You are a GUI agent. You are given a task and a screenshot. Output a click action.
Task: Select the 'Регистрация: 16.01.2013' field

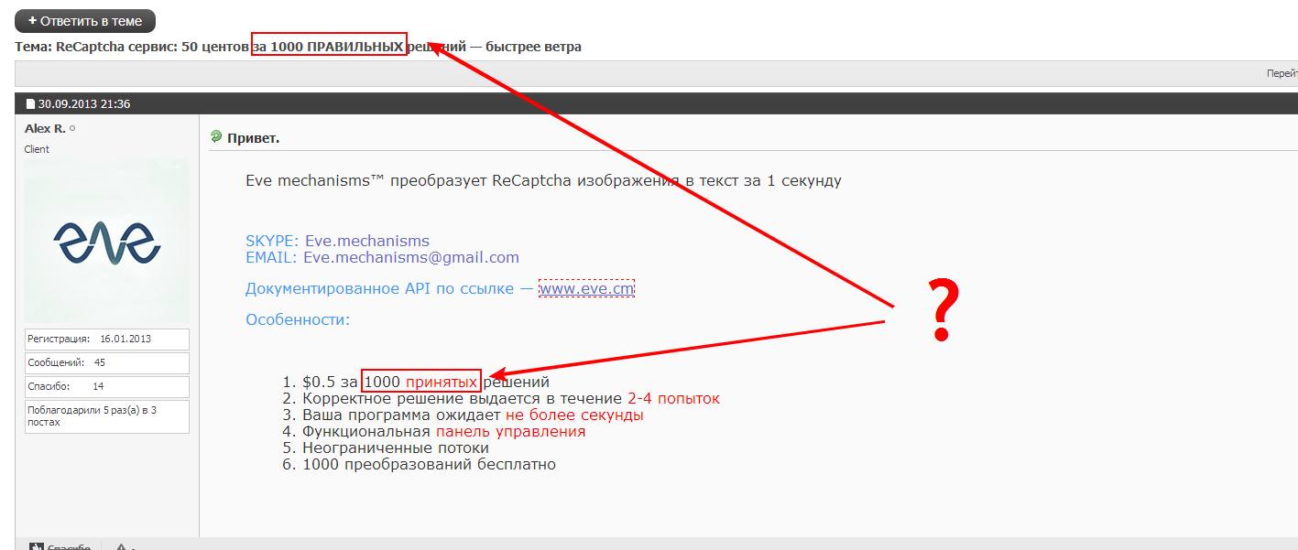click(x=106, y=339)
